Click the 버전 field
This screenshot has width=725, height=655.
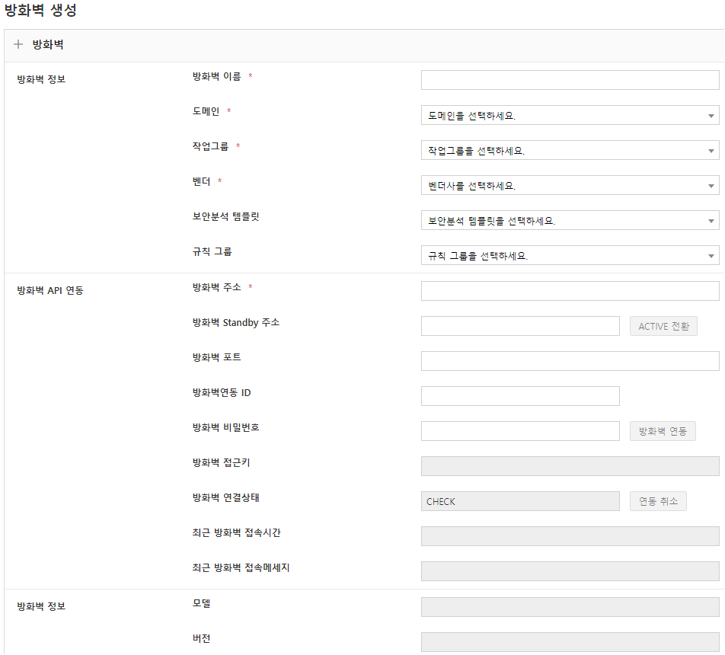tap(570, 642)
